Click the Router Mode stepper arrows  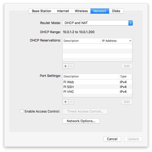tap(131, 23)
